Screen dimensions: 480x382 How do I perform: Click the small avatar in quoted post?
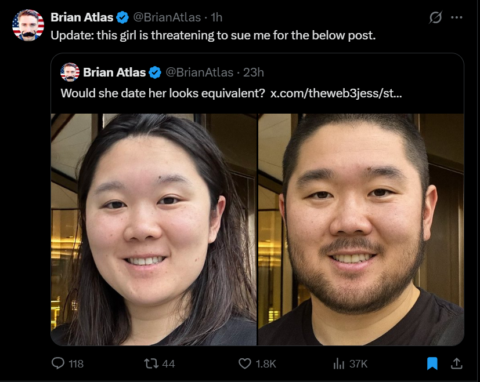[x=70, y=72]
